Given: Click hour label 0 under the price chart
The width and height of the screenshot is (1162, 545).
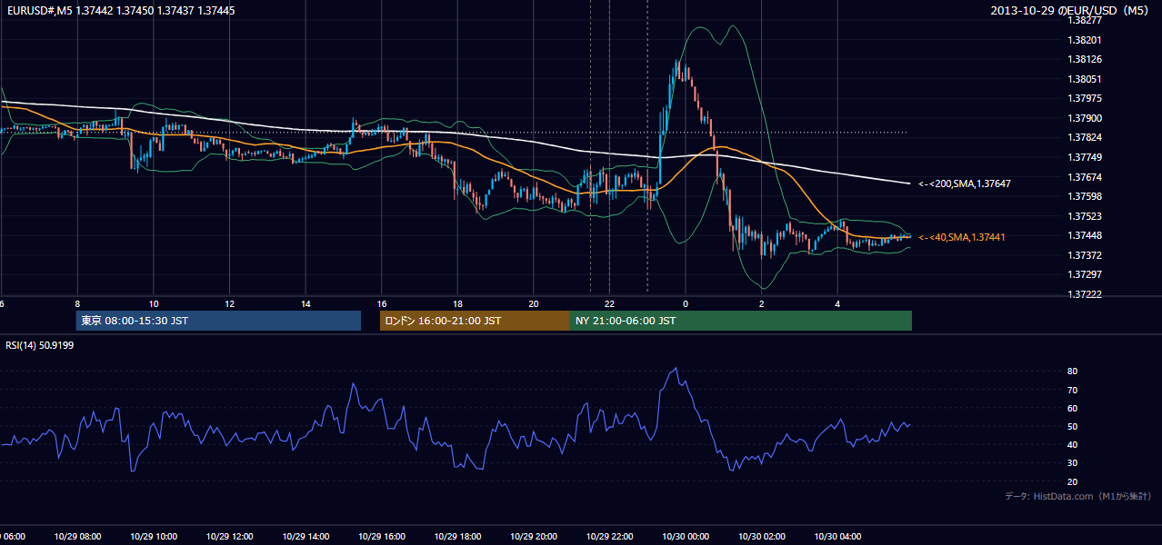Looking at the screenshot, I should pyautogui.click(x=686, y=303).
